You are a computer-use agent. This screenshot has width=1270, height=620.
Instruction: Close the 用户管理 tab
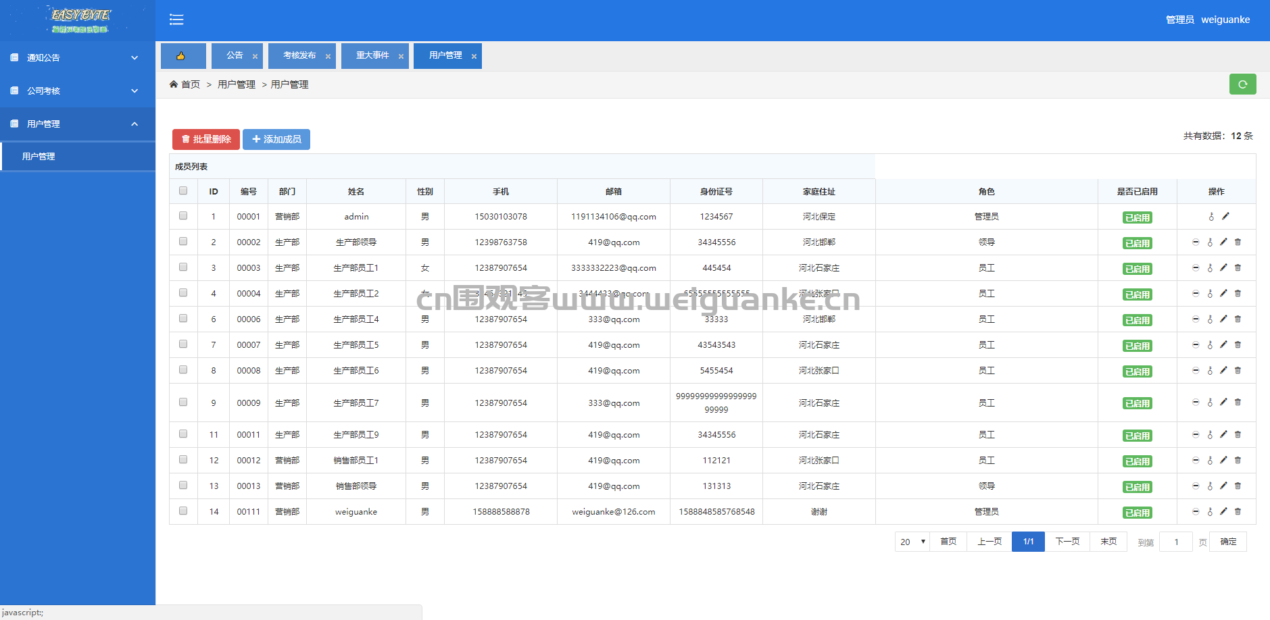(474, 57)
